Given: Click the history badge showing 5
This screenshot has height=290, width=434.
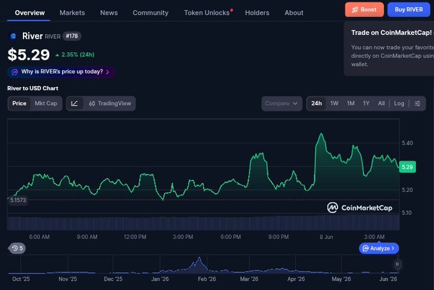Looking at the screenshot, I should (17, 249).
